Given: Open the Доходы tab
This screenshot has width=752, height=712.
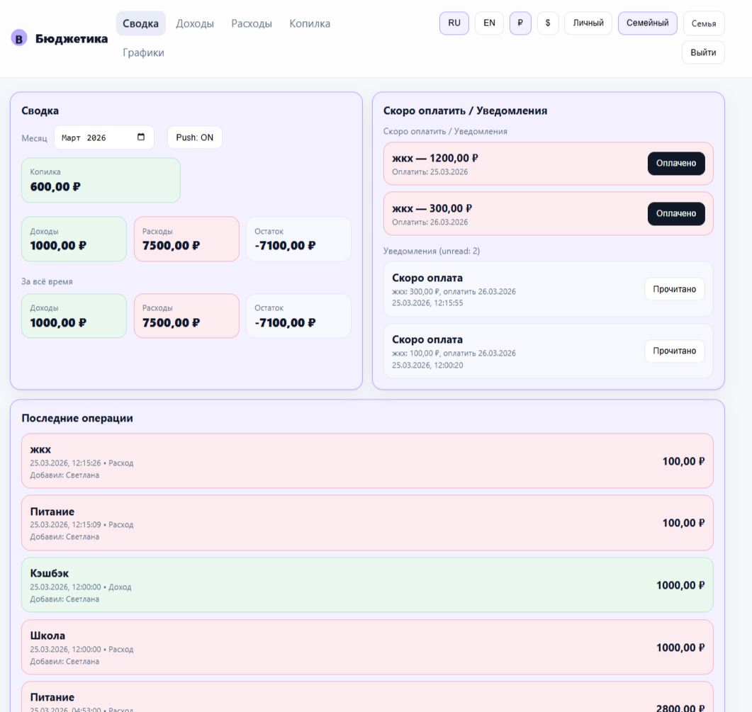Looking at the screenshot, I should (195, 23).
